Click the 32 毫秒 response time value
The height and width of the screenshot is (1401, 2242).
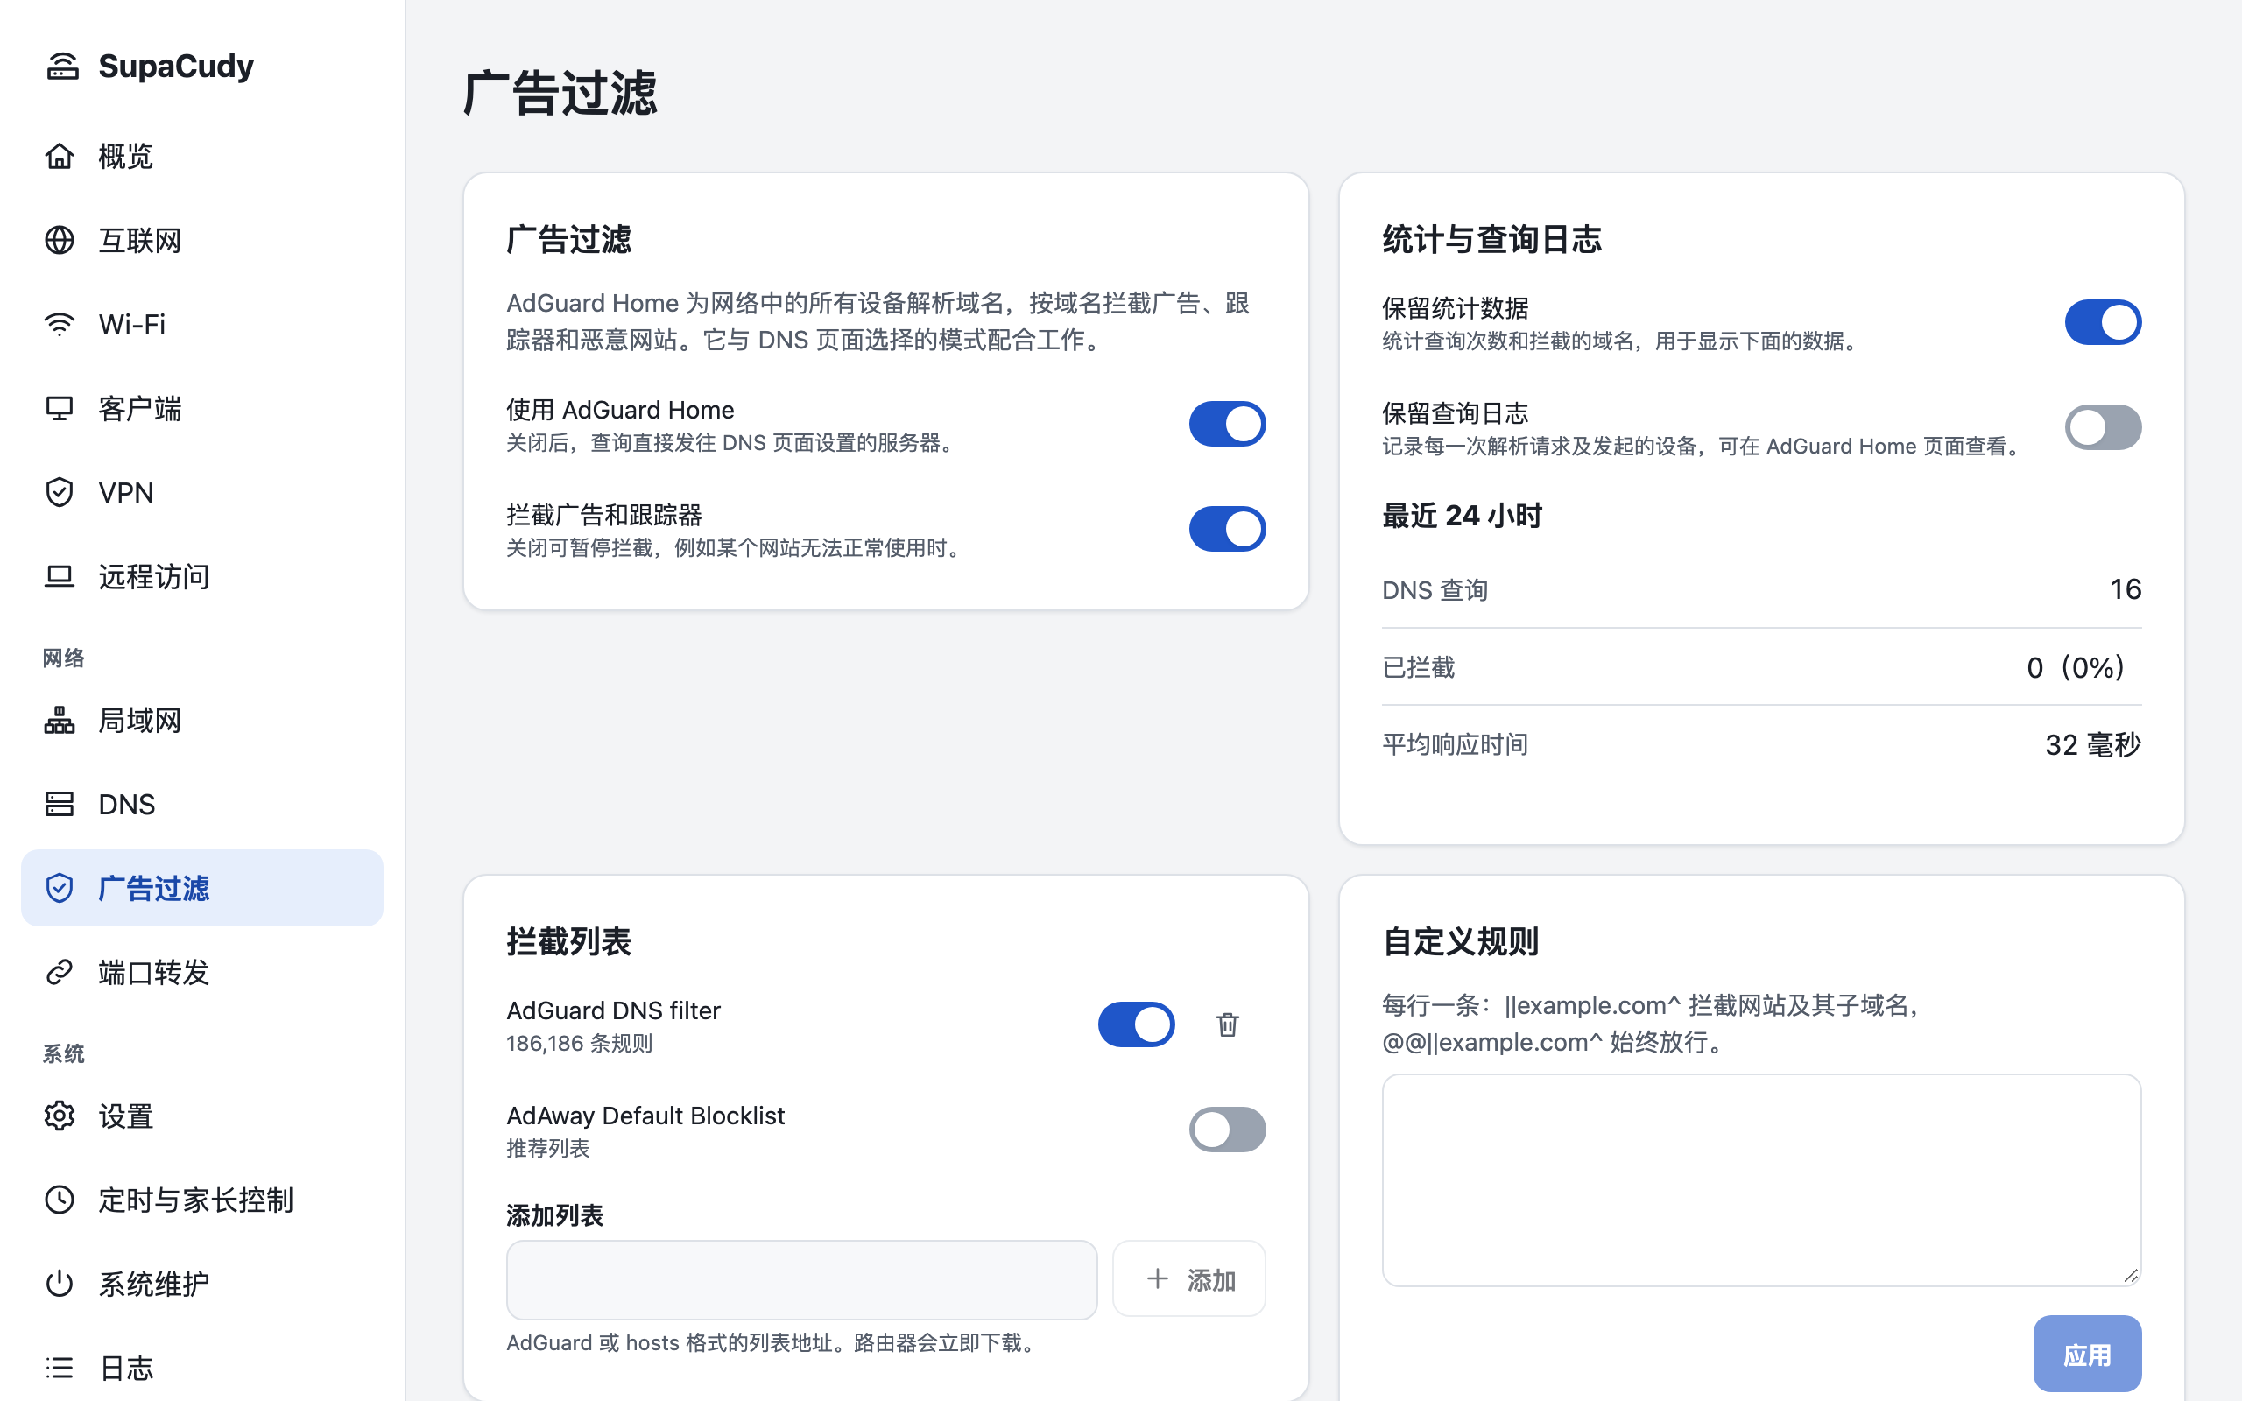pos(2093,744)
